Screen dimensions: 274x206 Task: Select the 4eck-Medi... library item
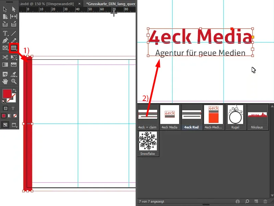coord(213,117)
